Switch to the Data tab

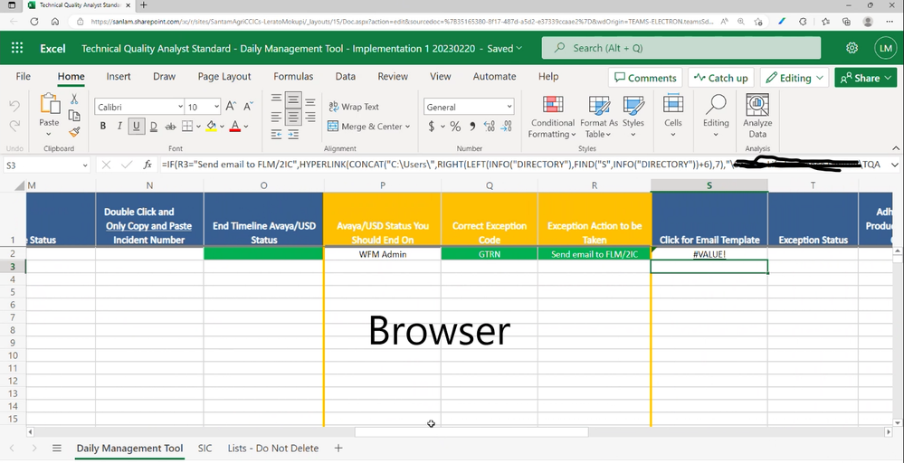346,76
